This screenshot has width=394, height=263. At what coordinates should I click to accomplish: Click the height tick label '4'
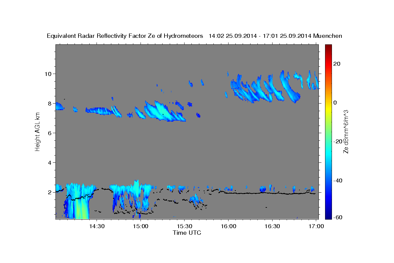click(x=50, y=162)
